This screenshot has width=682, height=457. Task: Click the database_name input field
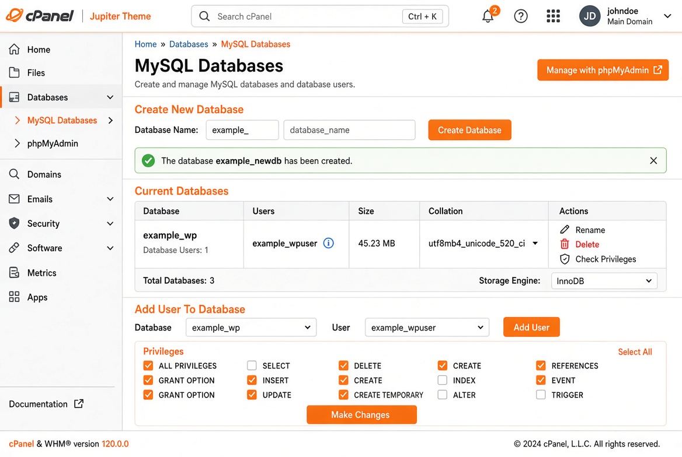349,130
